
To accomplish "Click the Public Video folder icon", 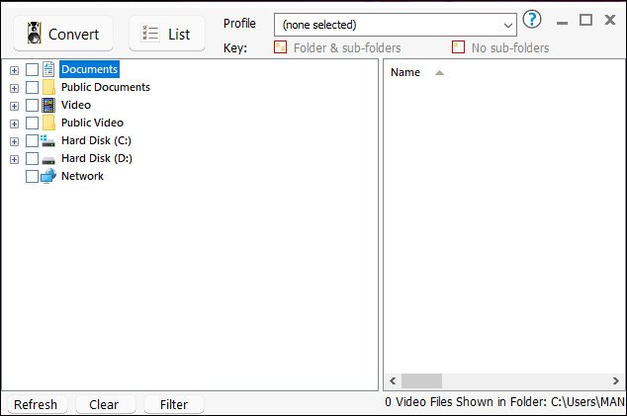I will pos(48,123).
